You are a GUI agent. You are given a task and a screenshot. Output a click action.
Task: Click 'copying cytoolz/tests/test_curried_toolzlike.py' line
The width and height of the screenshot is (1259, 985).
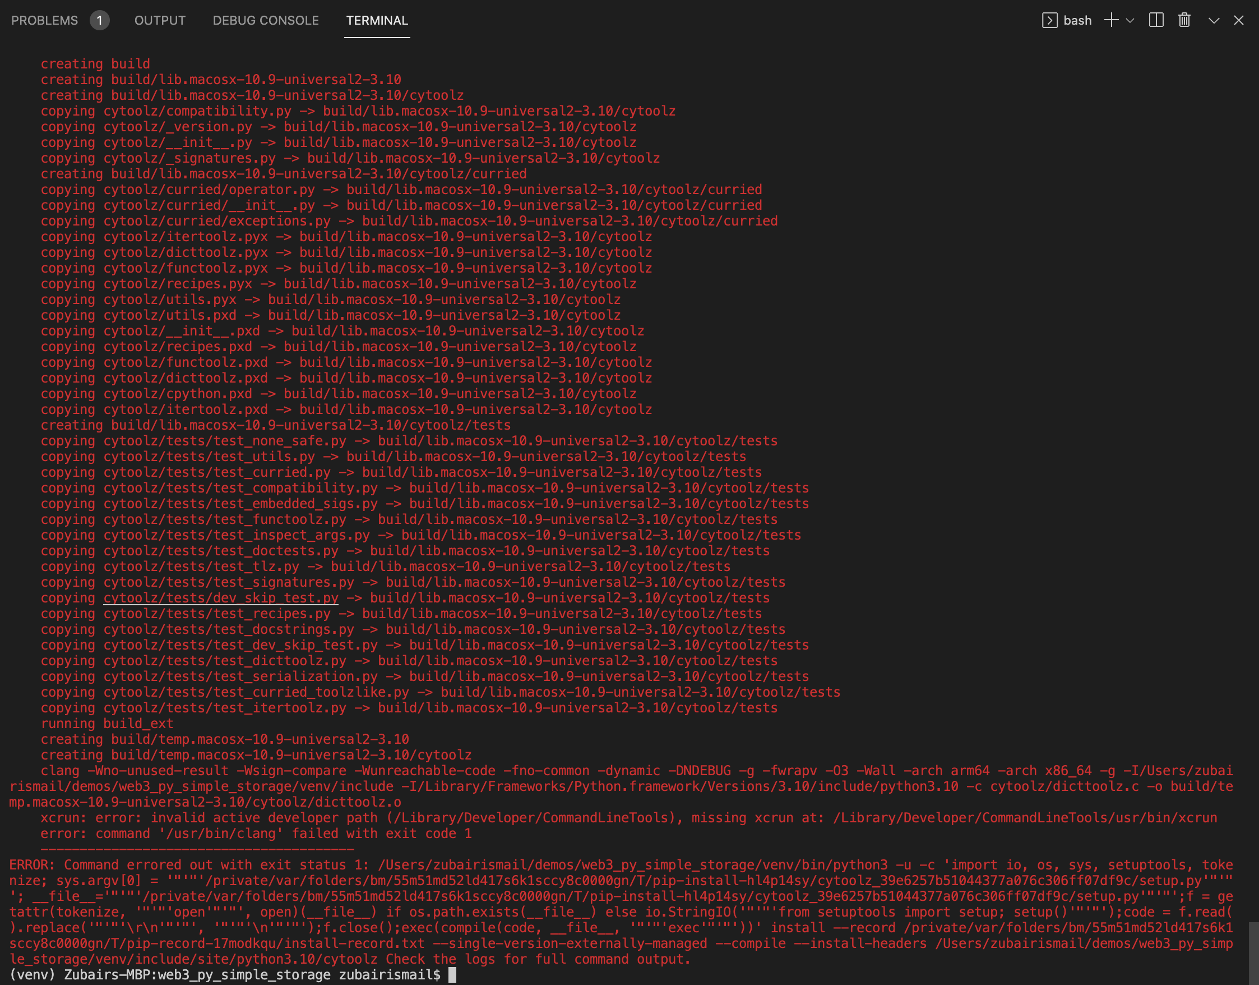click(x=441, y=692)
